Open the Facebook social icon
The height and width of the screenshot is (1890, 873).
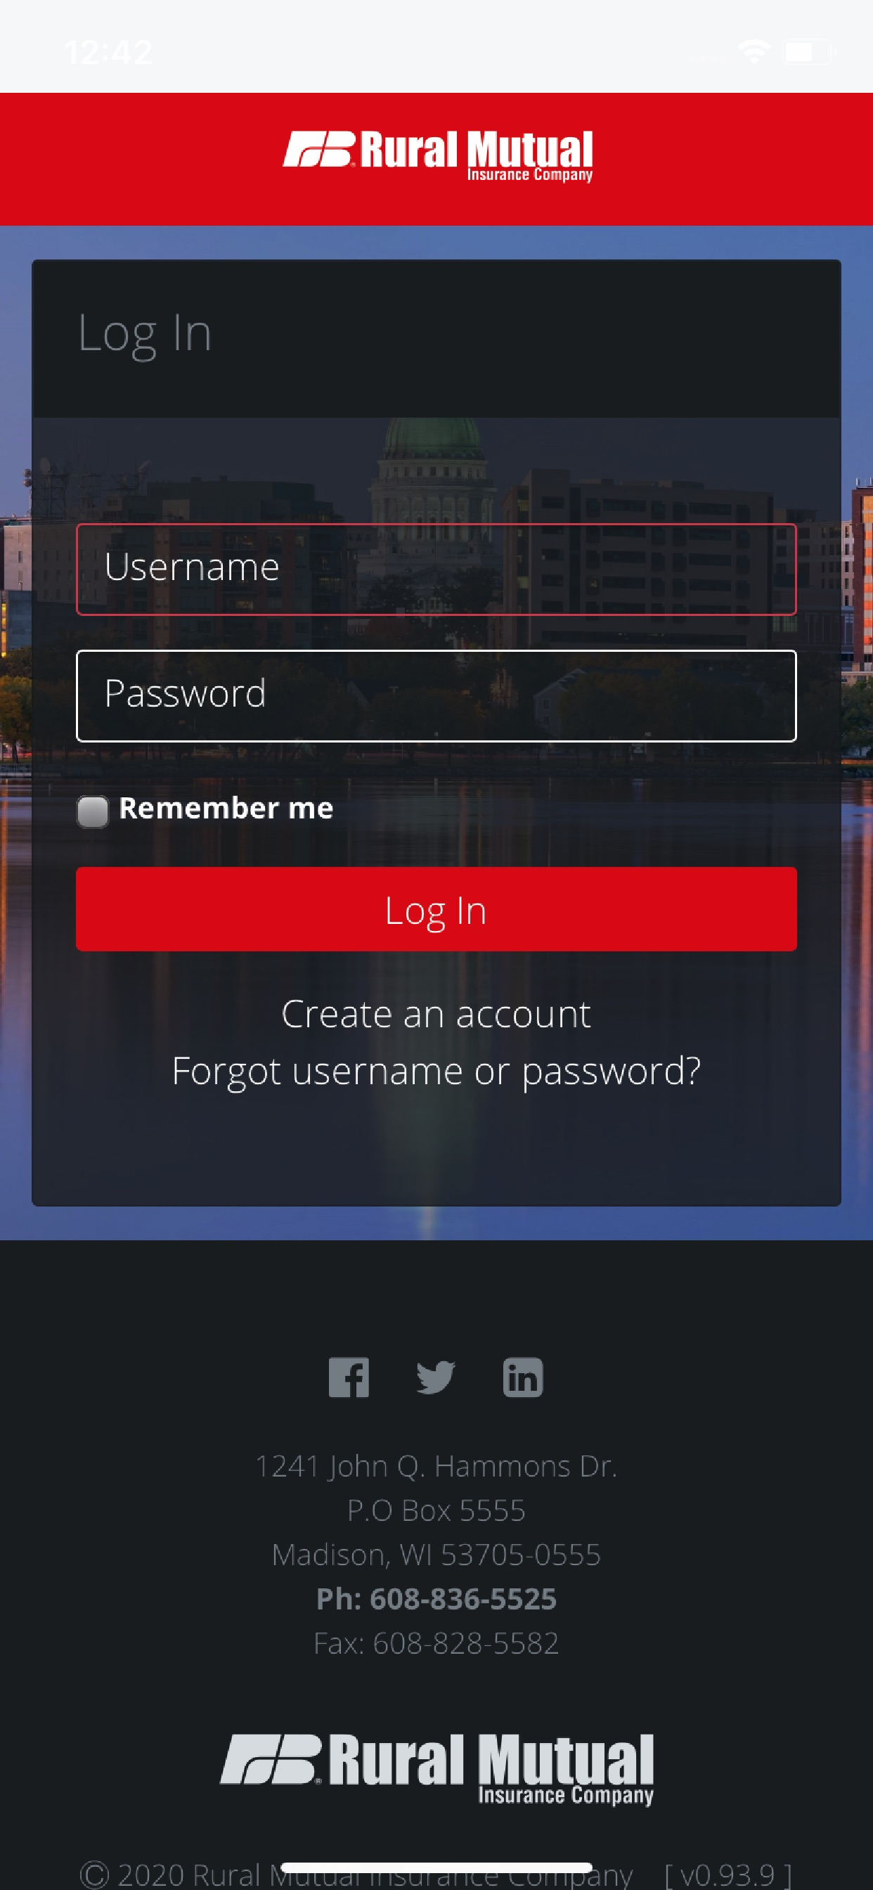[x=349, y=1377]
